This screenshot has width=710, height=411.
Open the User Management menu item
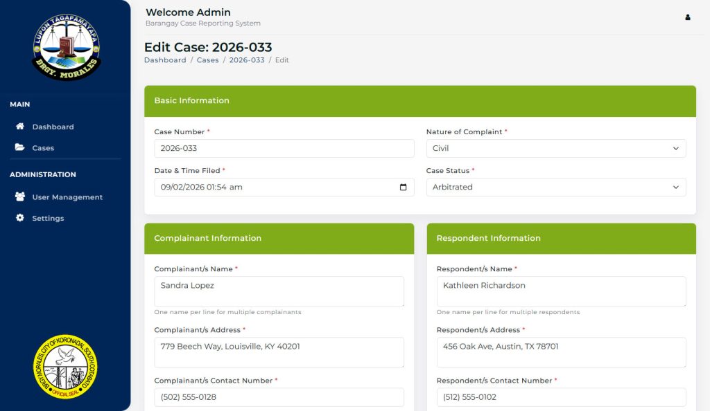point(67,197)
